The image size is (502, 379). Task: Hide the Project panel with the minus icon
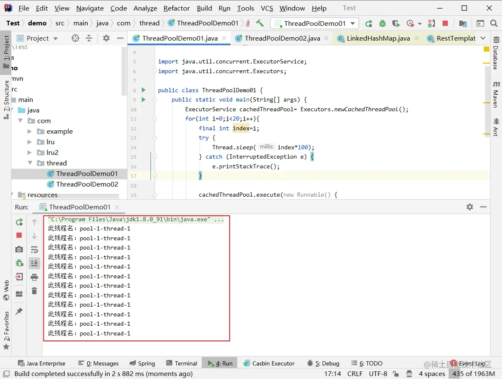[120, 38]
